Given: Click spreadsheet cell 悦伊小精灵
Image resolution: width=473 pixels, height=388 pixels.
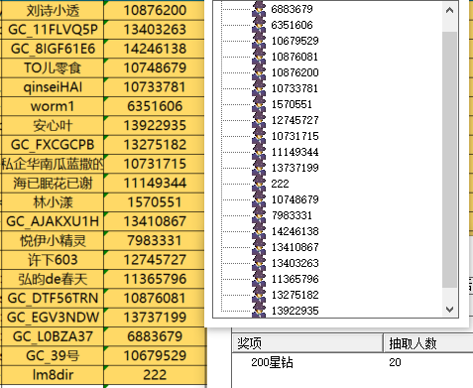Looking at the screenshot, I should pos(53,240).
